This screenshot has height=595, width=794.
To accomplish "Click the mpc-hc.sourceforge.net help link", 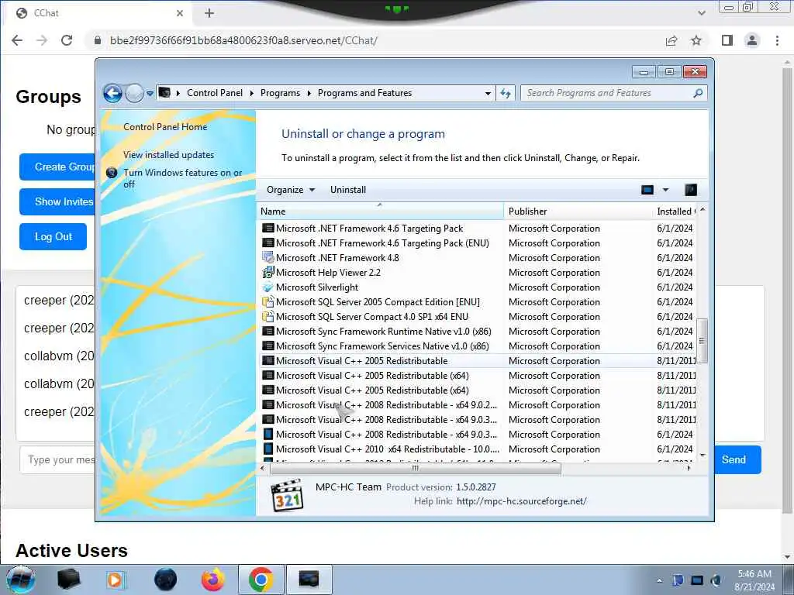I will pyautogui.click(x=522, y=501).
